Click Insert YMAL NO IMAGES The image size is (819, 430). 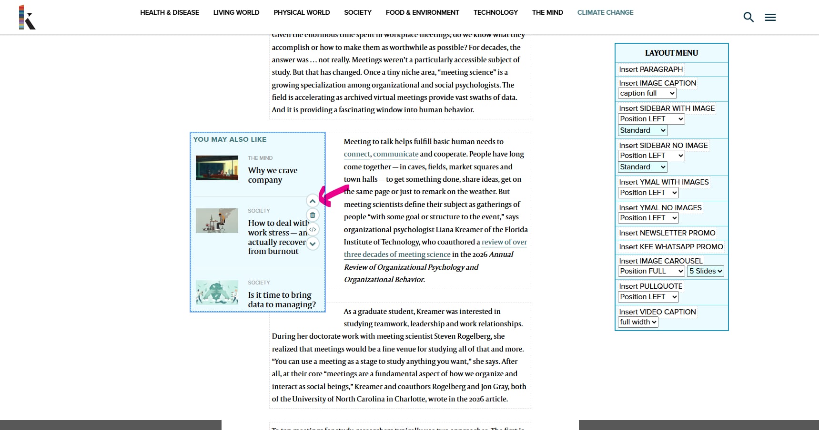point(660,208)
